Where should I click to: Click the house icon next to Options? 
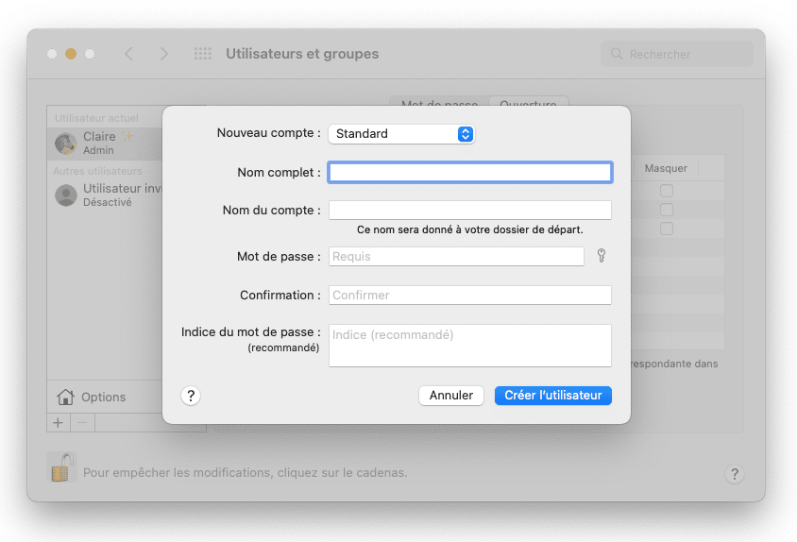65,397
